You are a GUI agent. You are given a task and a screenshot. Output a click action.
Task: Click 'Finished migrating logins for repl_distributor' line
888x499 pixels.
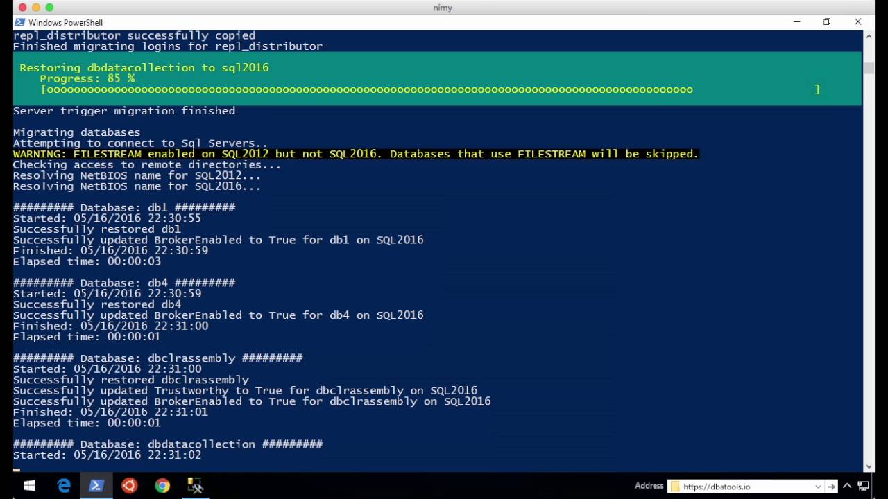point(168,46)
